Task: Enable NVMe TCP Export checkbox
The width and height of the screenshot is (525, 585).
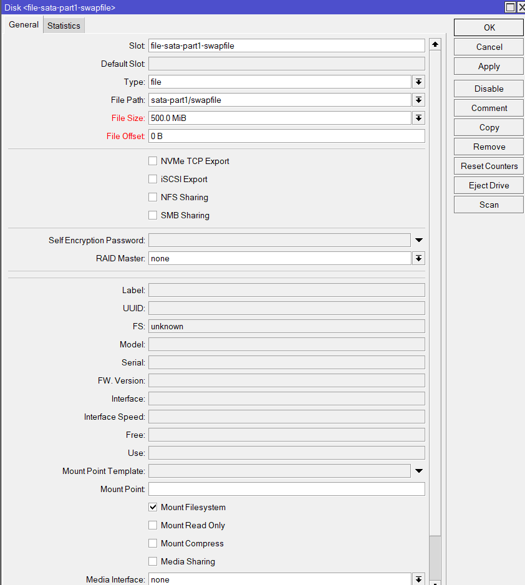Action: (x=153, y=161)
